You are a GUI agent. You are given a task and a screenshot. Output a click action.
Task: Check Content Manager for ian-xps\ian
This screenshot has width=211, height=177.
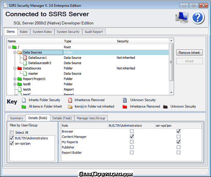pyautogui.click(x=178, y=137)
